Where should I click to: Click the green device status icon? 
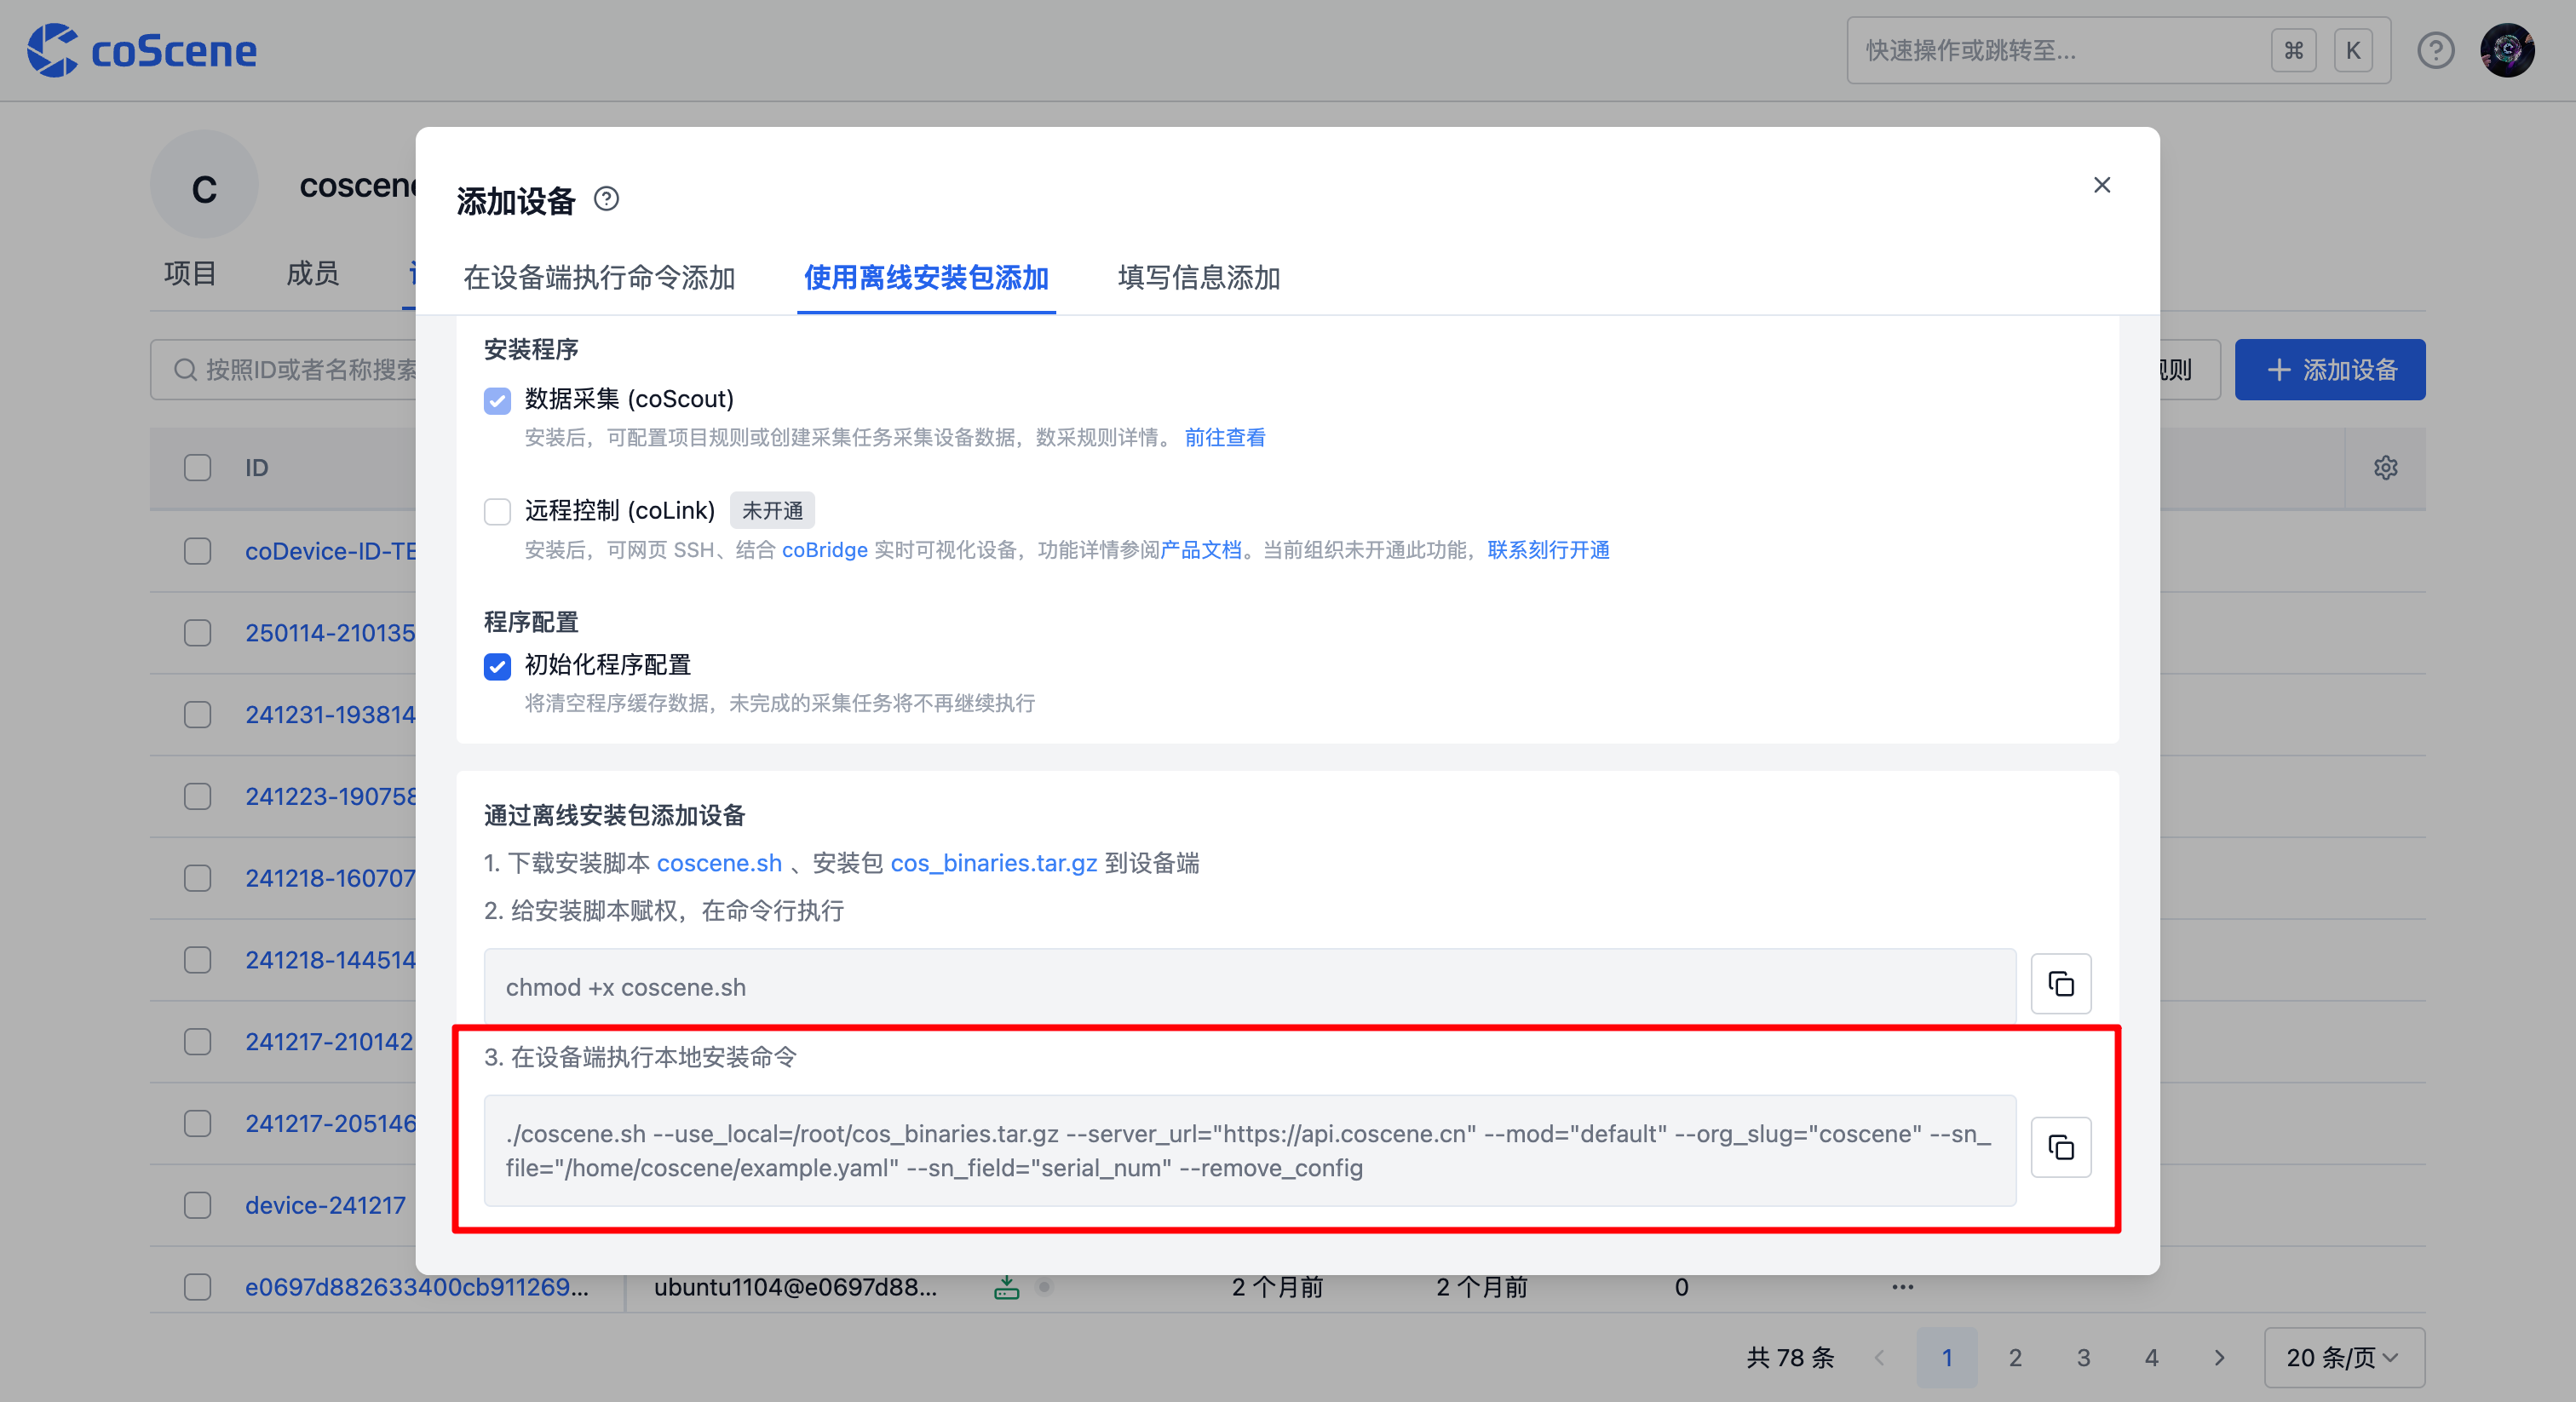coord(1007,1288)
